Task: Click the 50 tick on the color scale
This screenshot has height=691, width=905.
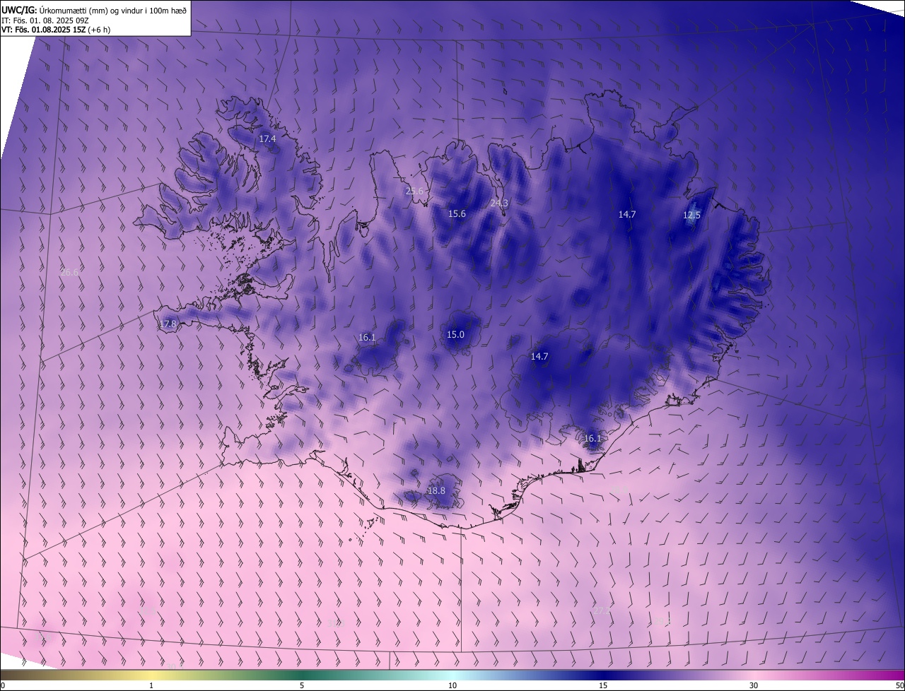Action: (x=899, y=685)
